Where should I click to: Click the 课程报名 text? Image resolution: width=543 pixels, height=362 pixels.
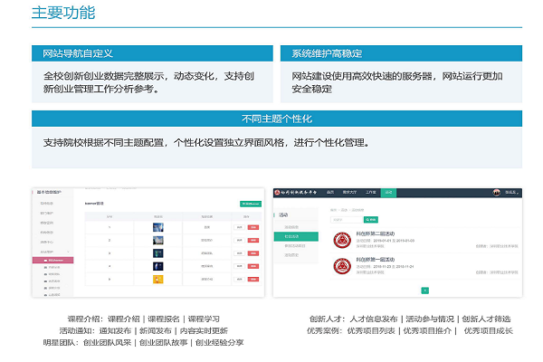click(164, 319)
